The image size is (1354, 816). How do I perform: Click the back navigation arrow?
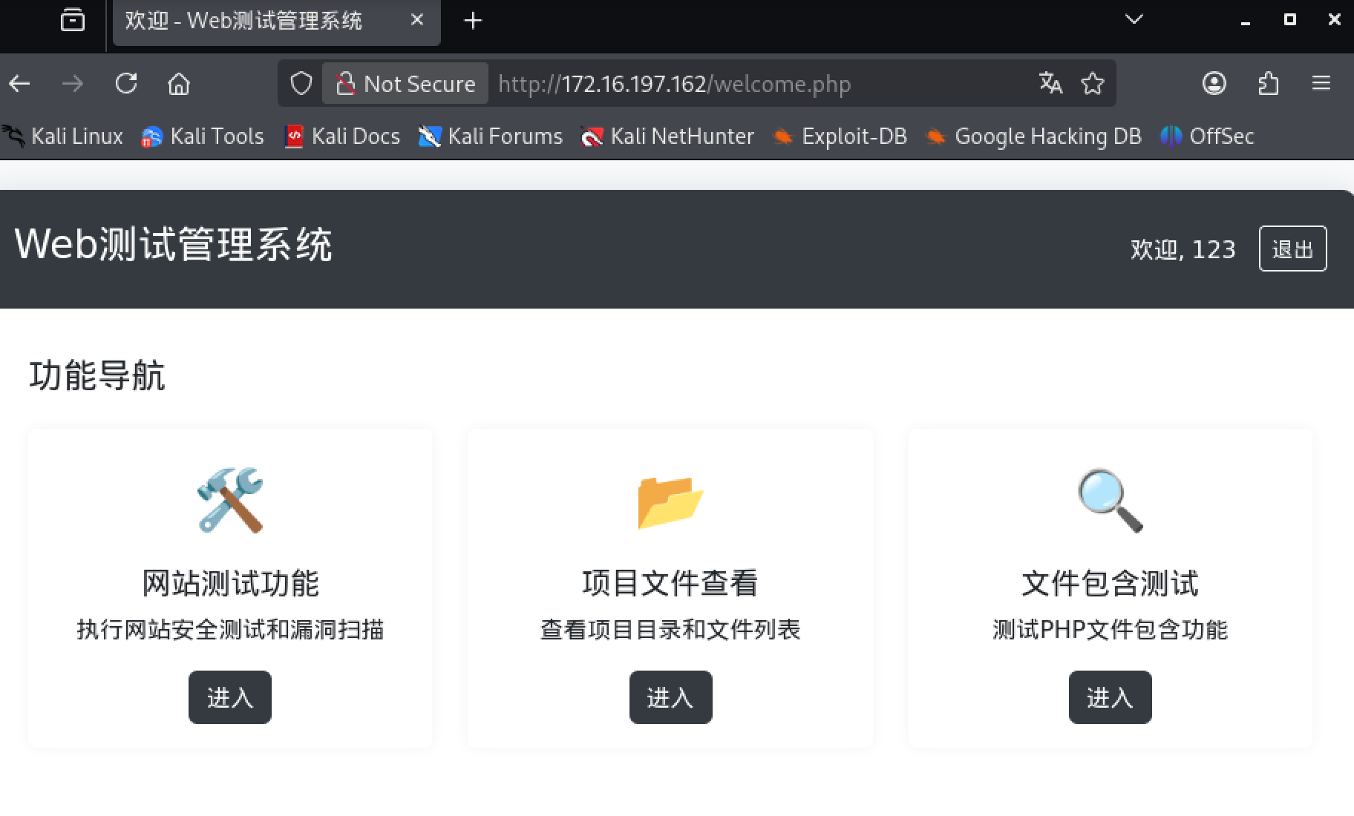[20, 84]
